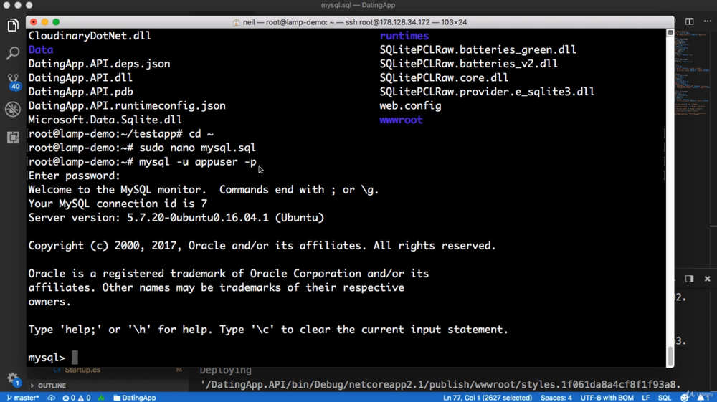
Task: Click 'SQLitePCLRaw.provider.e_sqlite3.dll' text
Action: click(x=487, y=92)
